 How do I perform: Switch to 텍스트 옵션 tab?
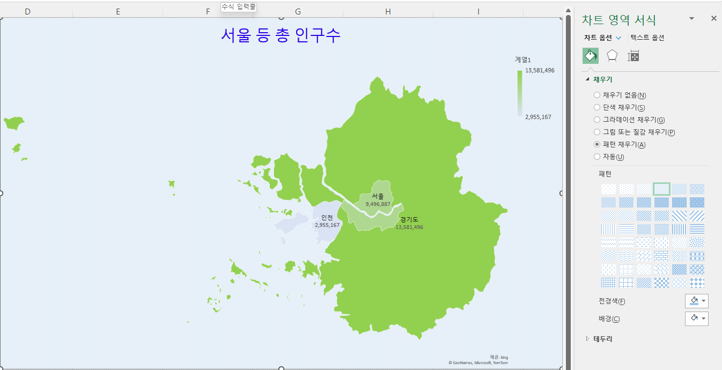(x=647, y=38)
